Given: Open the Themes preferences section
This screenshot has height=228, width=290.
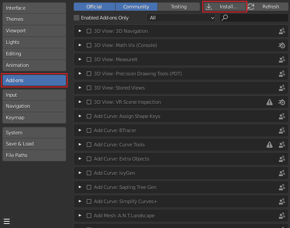Looking at the screenshot, I should pos(34,19).
